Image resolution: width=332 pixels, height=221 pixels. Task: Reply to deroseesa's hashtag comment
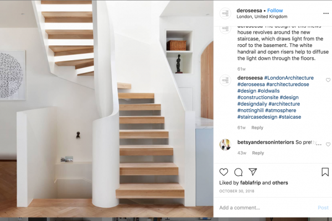(257, 128)
